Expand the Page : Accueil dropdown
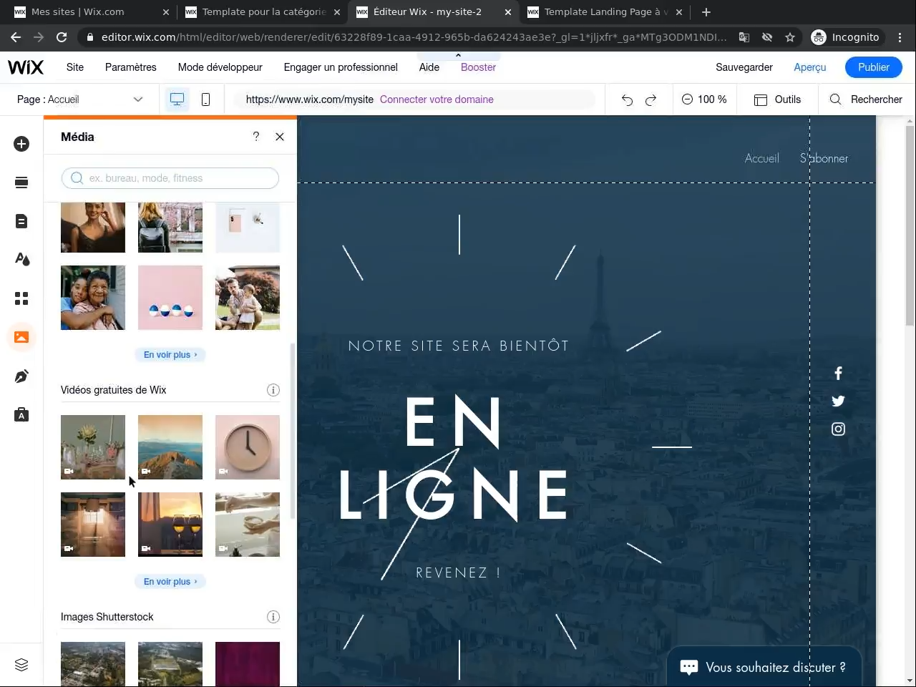This screenshot has width=916, height=687. point(80,99)
